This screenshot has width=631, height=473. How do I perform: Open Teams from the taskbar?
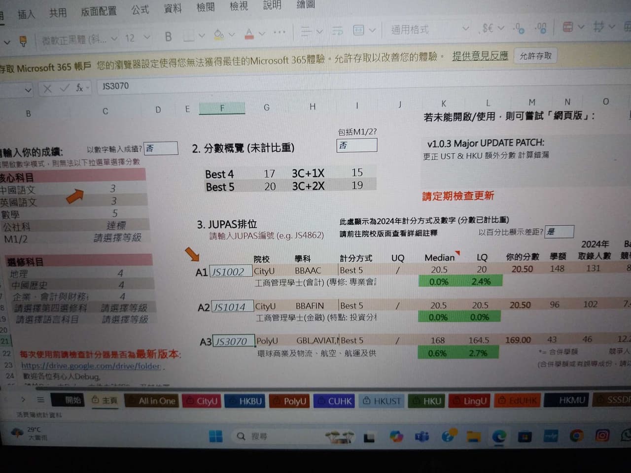tap(422, 437)
